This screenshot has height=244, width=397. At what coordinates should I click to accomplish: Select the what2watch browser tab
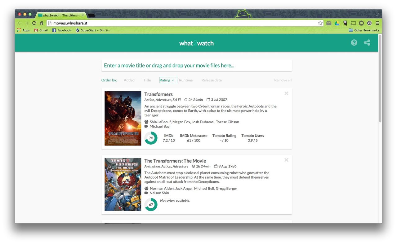[61, 15]
